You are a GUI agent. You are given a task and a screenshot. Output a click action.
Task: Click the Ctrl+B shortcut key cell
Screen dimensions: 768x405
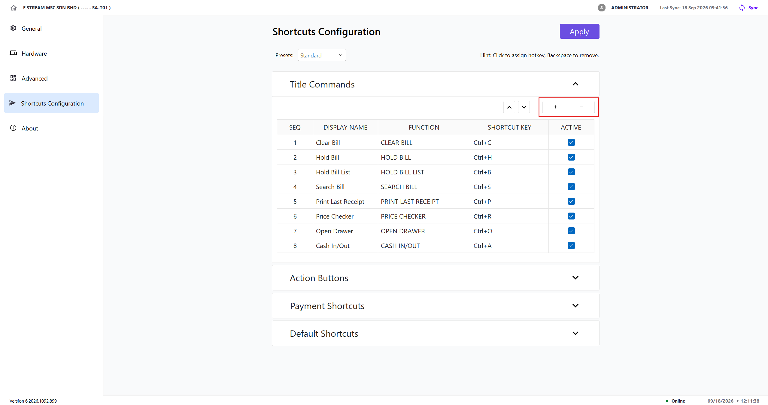[509, 172]
